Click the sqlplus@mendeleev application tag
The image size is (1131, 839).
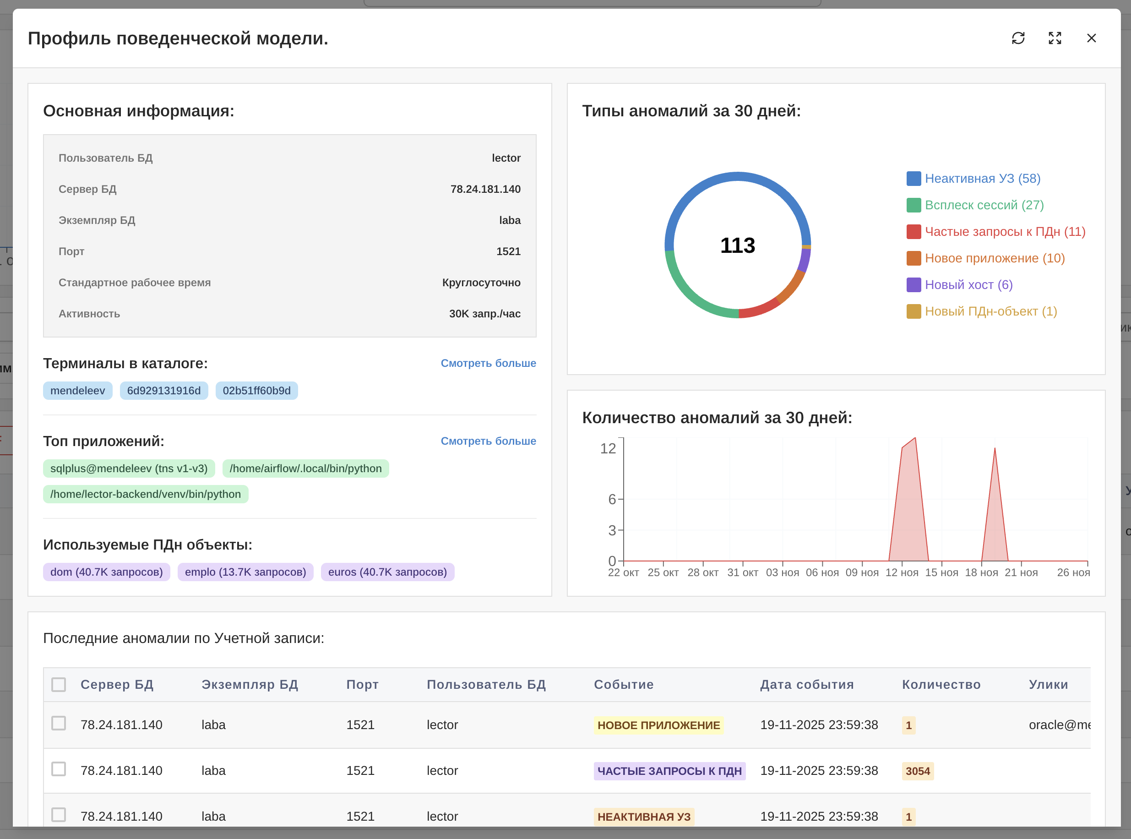point(129,468)
